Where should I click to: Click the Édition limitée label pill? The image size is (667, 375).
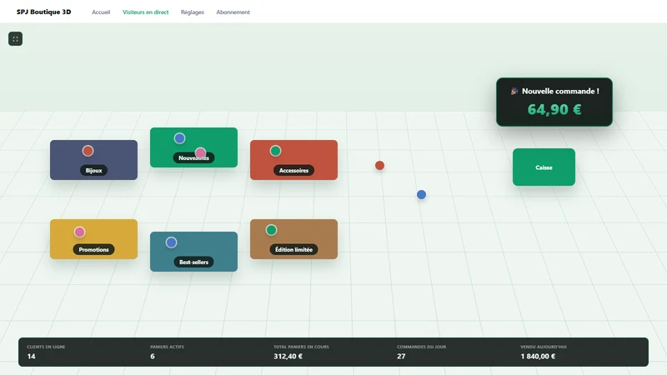coord(293,249)
